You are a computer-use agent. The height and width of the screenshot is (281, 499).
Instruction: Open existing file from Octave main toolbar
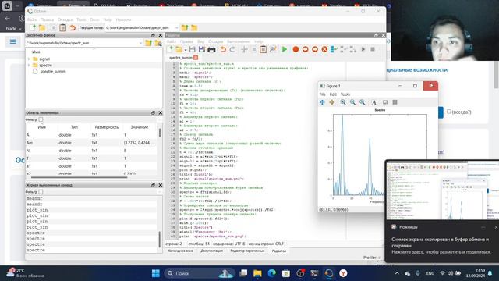click(42, 28)
